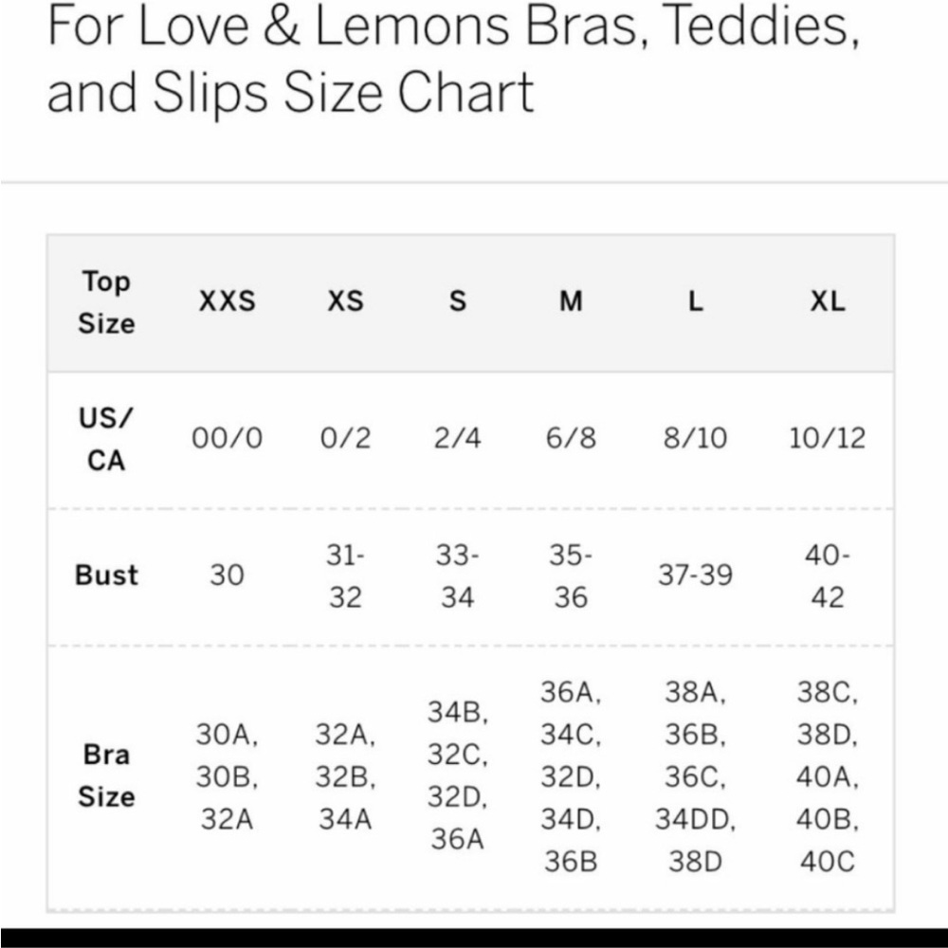
Task: Select the S size column header
Action: (x=458, y=301)
